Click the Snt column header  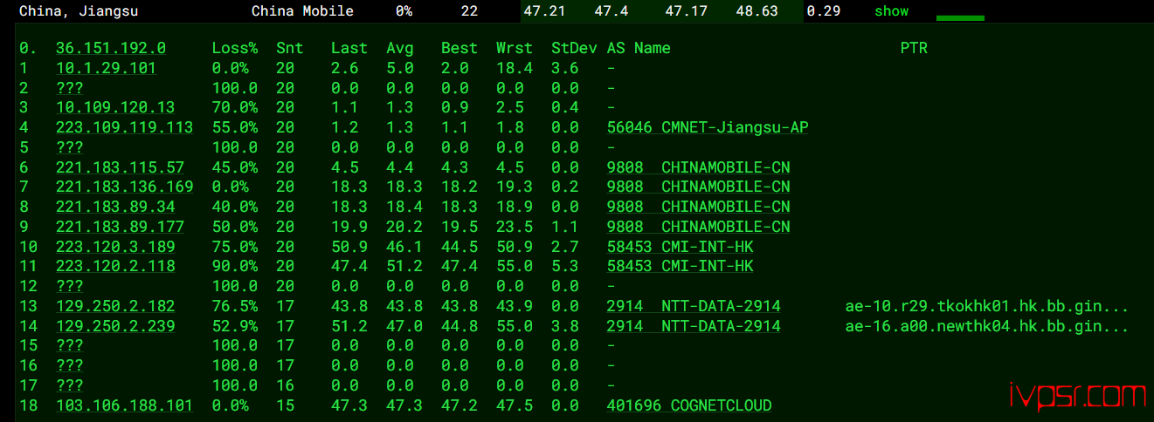[x=290, y=49]
